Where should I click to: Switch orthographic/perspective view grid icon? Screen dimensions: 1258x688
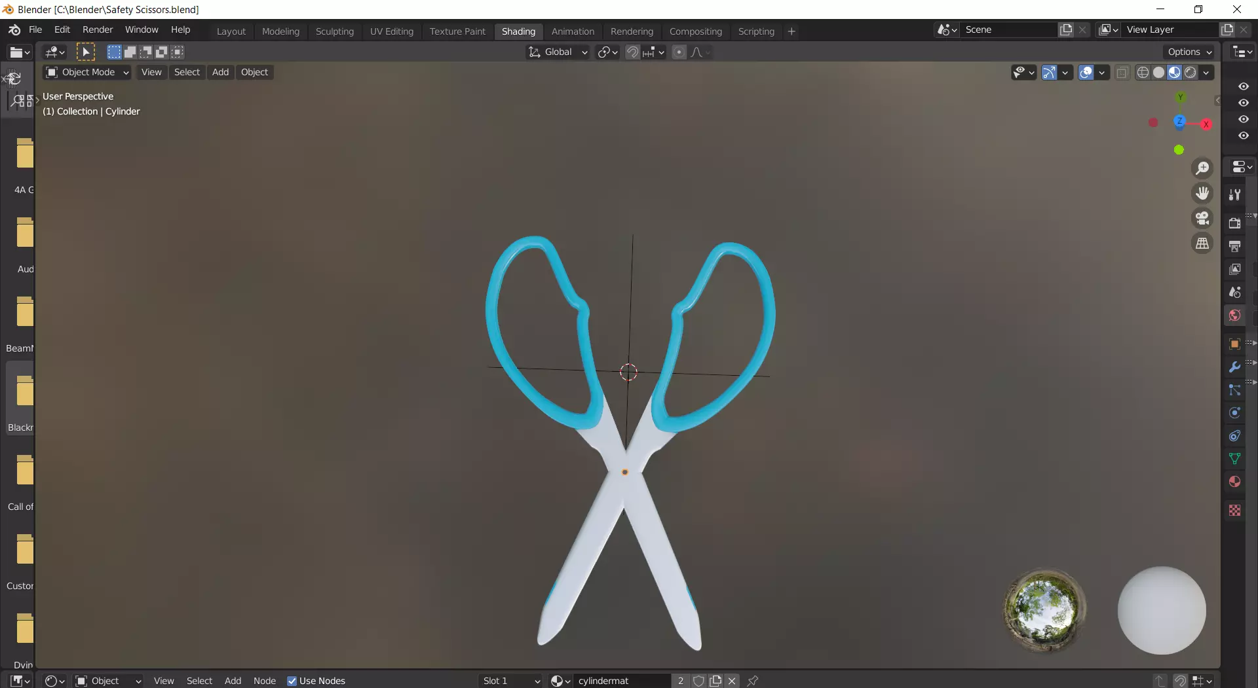[x=1202, y=244]
